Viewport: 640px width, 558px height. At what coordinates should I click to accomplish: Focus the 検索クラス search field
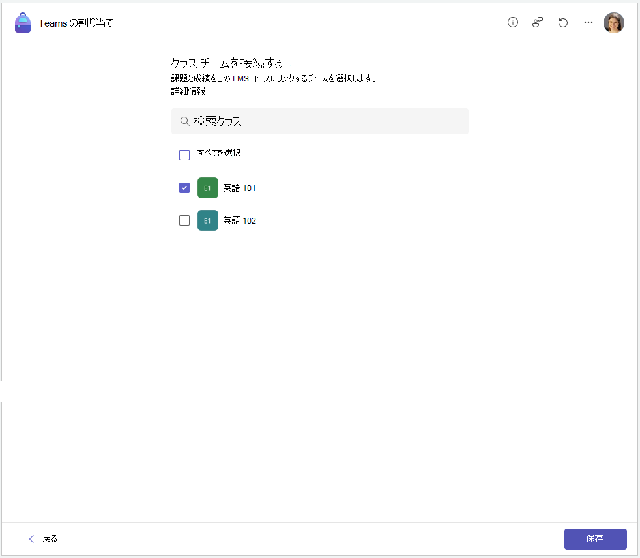(320, 121)
